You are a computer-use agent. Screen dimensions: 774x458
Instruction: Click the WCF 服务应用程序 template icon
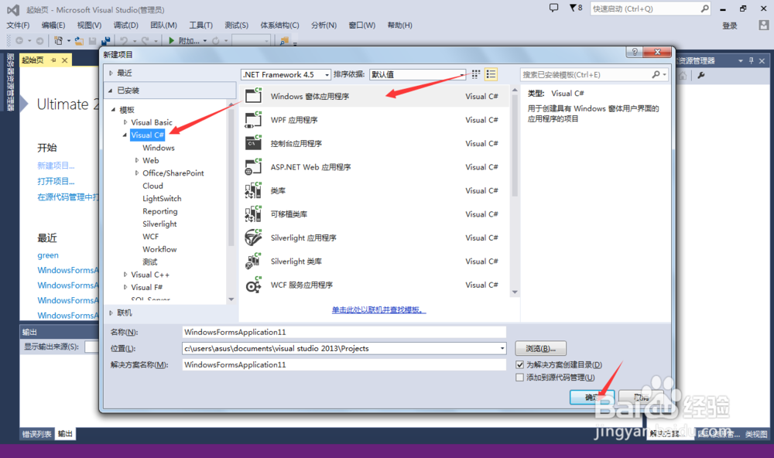[x=253, y=285]
